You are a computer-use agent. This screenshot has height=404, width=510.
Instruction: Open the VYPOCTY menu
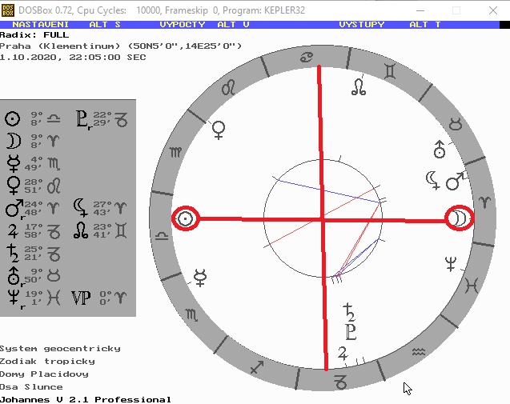click(x=183, y=25)
